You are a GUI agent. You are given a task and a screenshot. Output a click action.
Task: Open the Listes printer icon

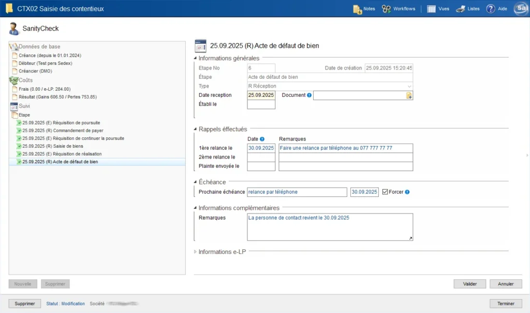pyautogui.click(x=460, y=9)
